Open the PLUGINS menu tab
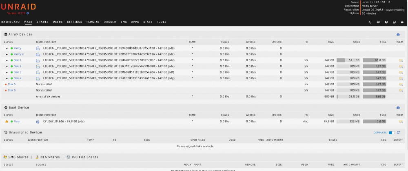This screenshot has width=408, height=171. click(x=93, y=22)
